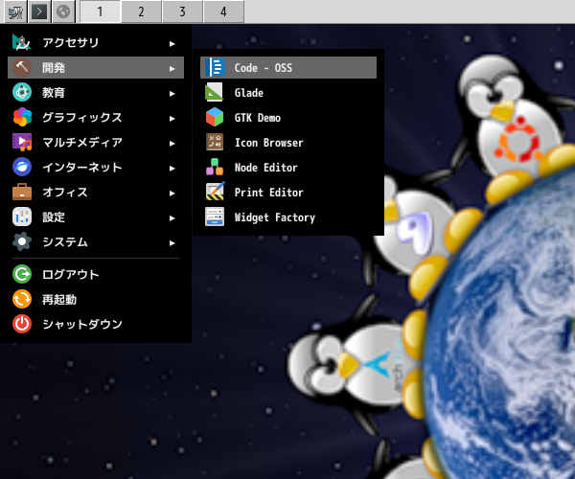Switch to workspace 1
575x479 pixels.
coord(100,11)
